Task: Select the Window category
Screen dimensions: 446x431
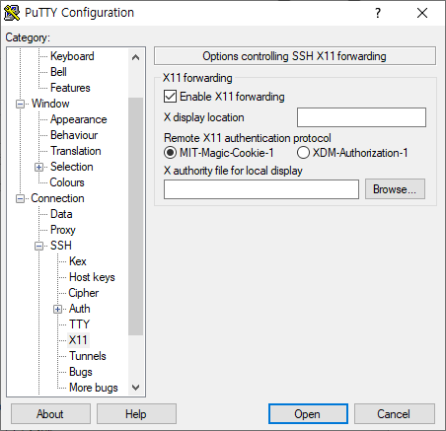Action: 50,104
